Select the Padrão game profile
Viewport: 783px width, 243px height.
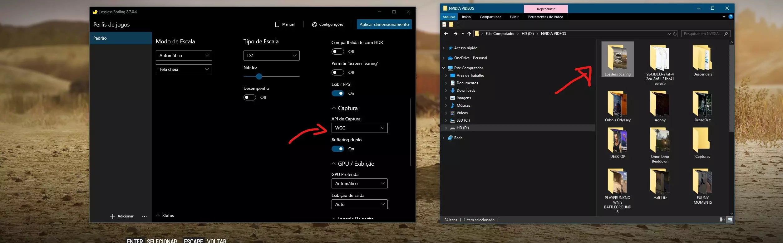(121, 38)
